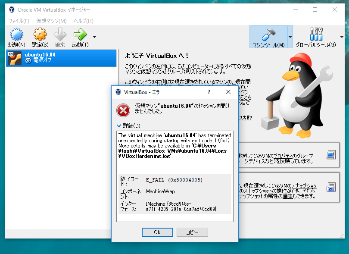Select グローバルツール(G) tools icon

[x=316, y=34]
